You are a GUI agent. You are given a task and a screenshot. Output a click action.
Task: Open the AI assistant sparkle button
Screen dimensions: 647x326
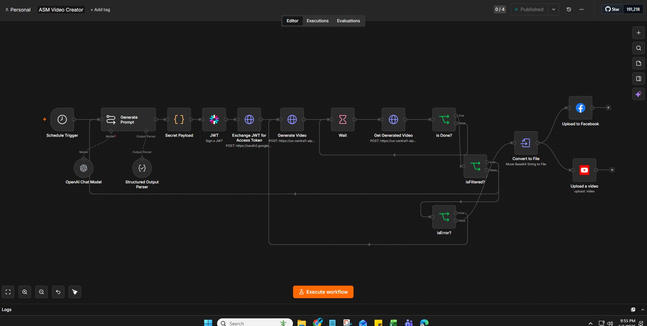639,94
